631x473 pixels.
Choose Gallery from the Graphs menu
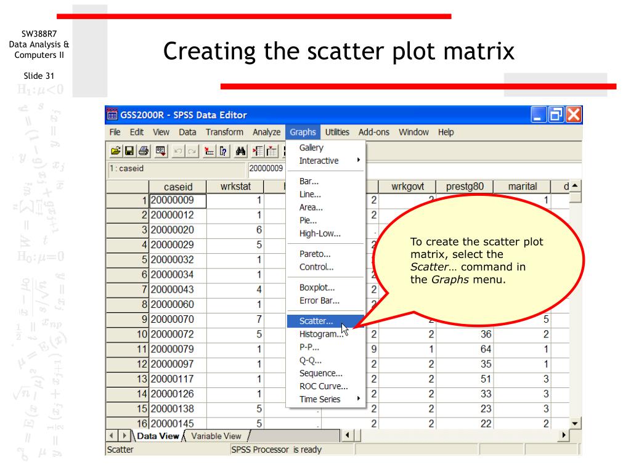(325, 148)
